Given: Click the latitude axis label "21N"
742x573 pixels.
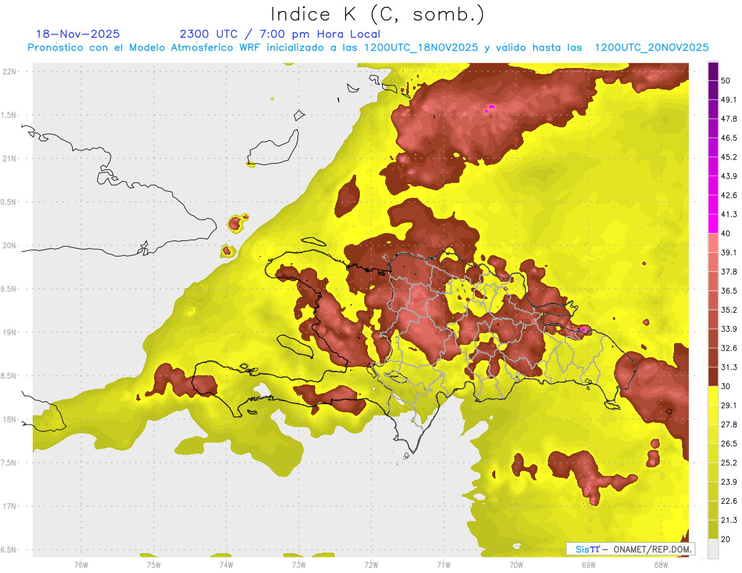Looking at the screenshot, I should [10, 159].
